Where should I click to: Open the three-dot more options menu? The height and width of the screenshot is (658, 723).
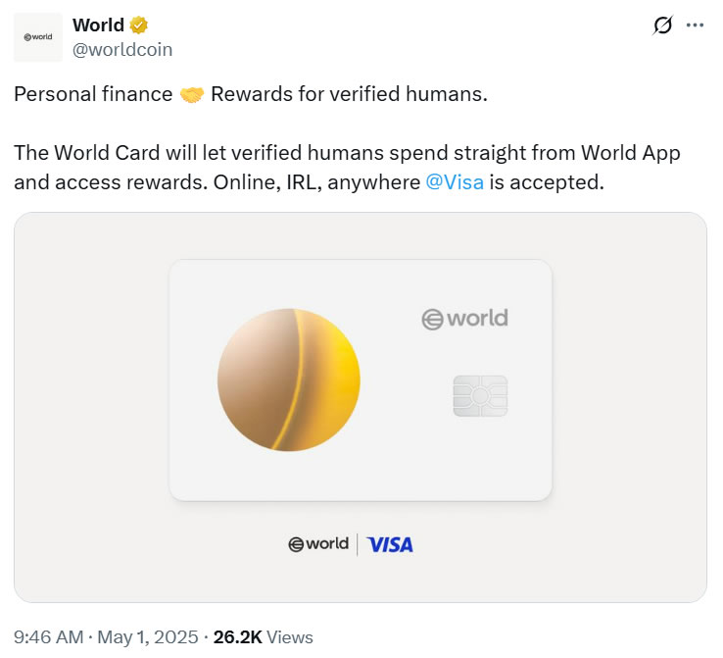696,25
